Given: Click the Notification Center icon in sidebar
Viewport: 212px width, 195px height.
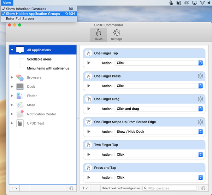Looking at the screenshot, I should point(20,114).
